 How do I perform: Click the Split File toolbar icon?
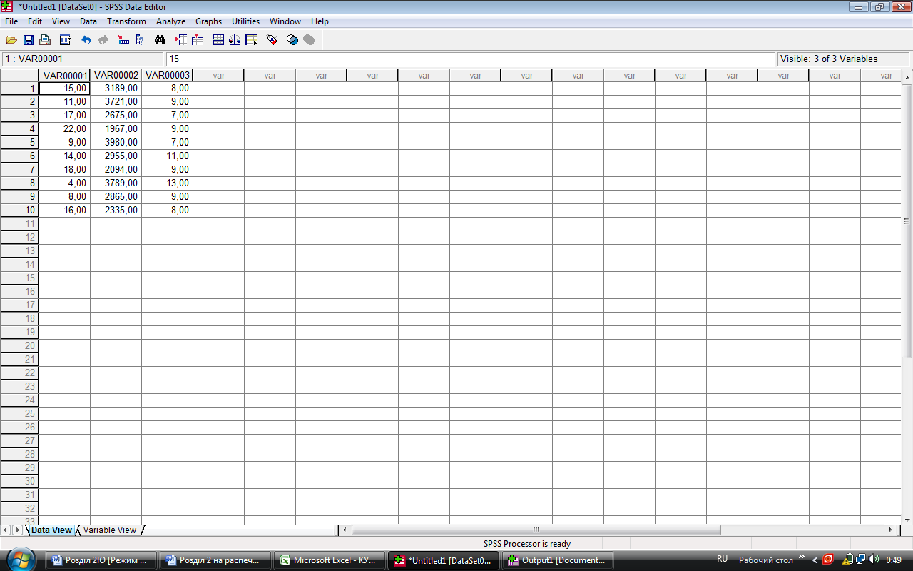tap(218, 40)
